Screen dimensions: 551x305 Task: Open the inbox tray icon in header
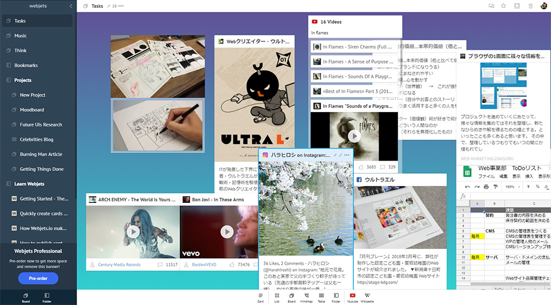517,6
